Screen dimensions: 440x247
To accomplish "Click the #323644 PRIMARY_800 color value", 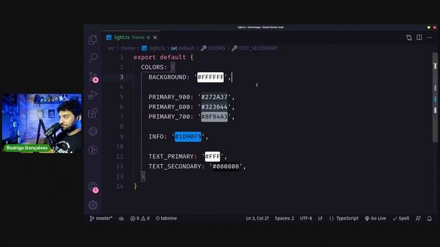I will pyautogui.click(x=214, y=107).
